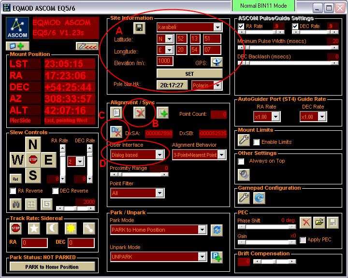
Task: Open Gamepad Configuration wrench icon
Action: tap(244, 198)
